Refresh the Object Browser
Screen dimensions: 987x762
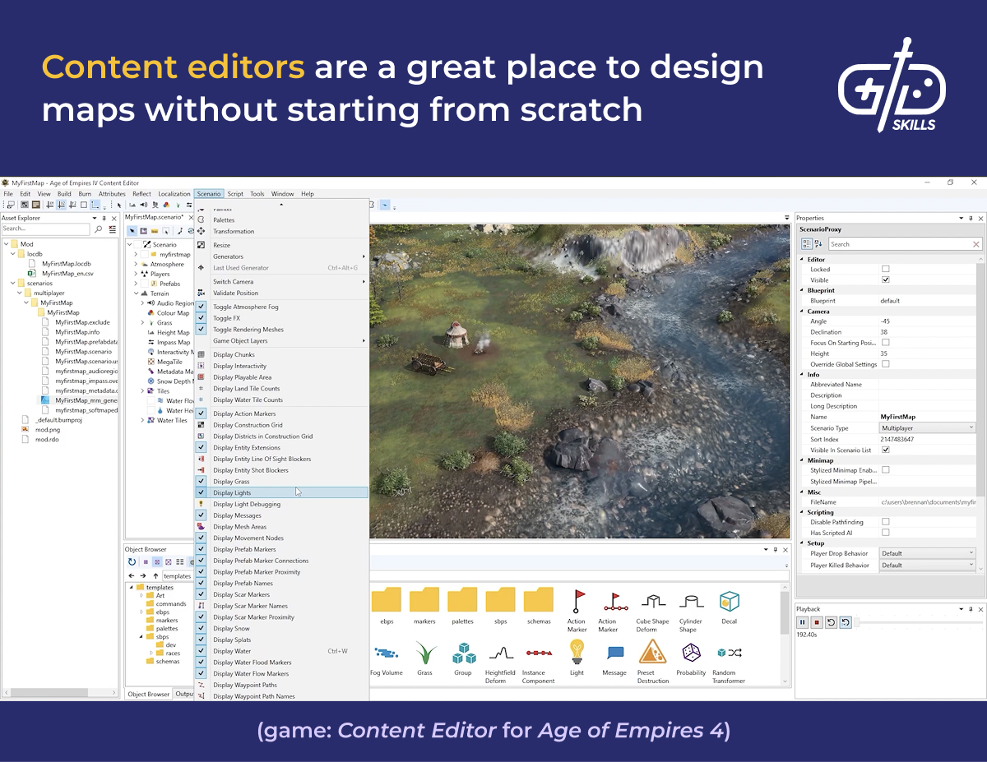[x=132, y=562]
